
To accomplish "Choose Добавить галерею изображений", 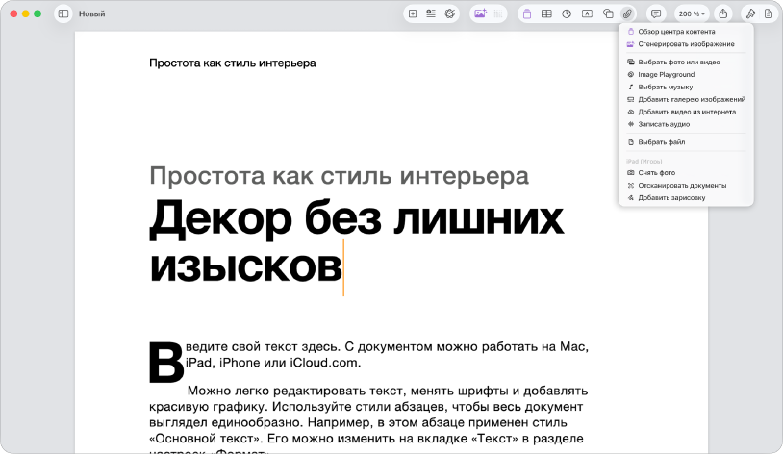I will (686, 99).
